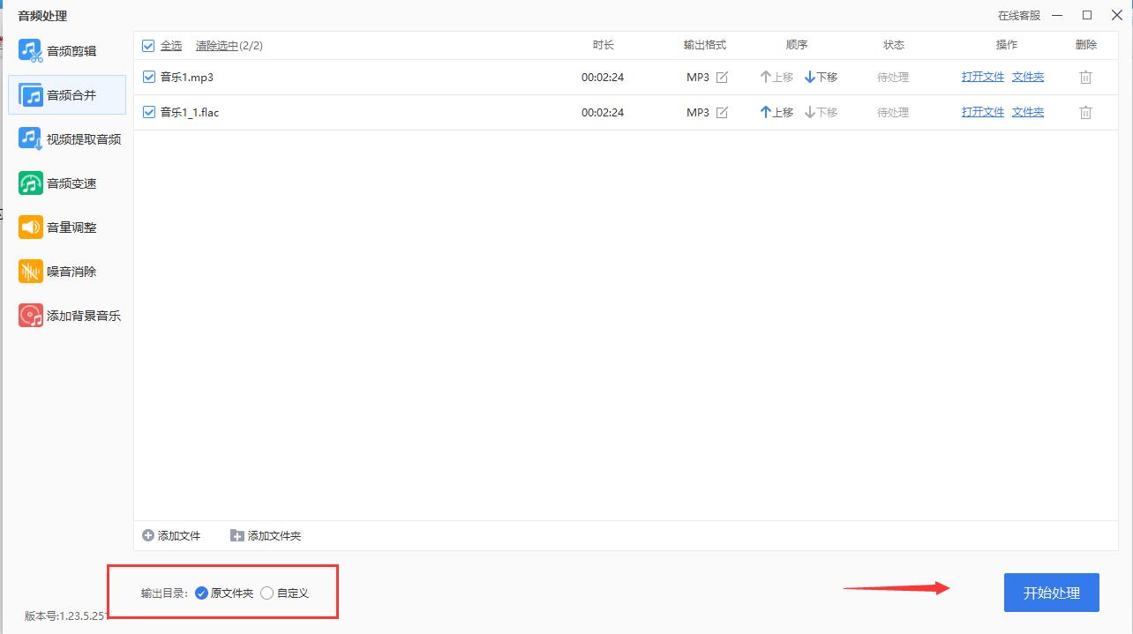This screenshot has height=634, width=1133.
Task: Toggle the 全选 select all checkbox
Action: (148, 45)
